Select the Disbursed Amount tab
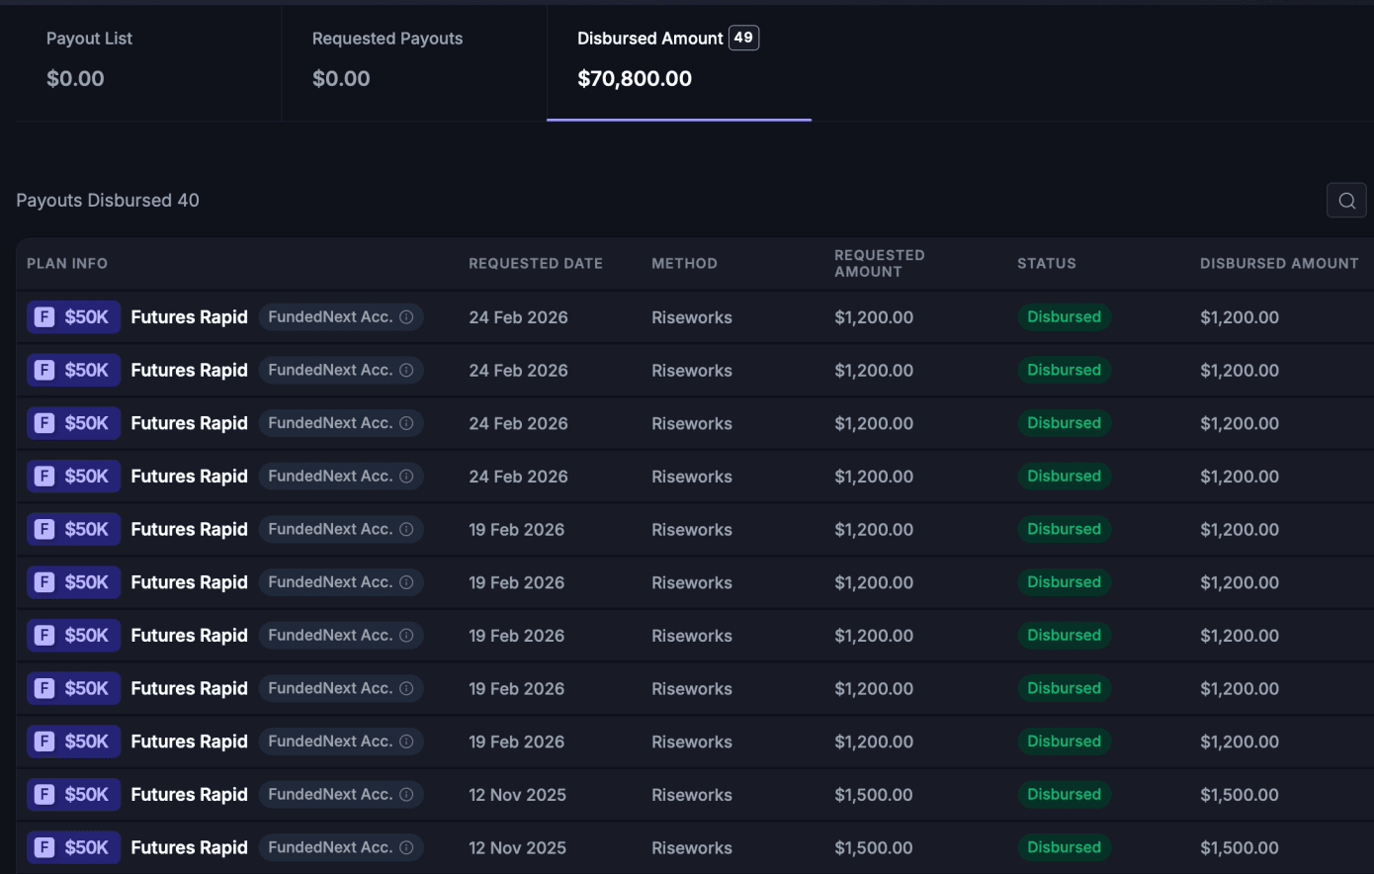The height and width of the screenshot is (874, 1374). tap(679, 61)
